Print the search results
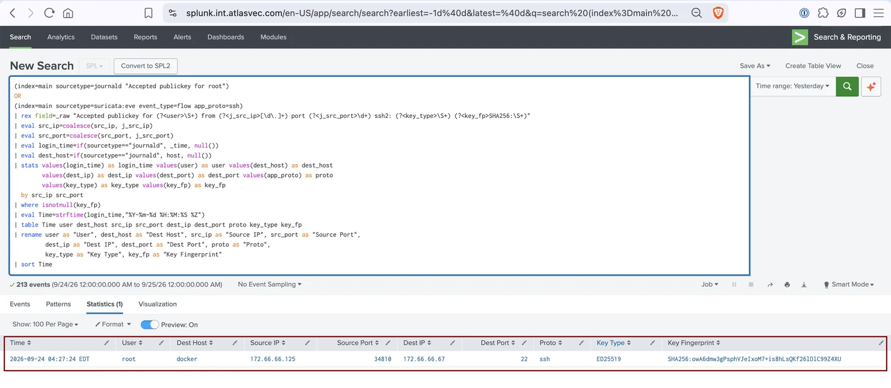891x388 pixels. point(787,284)
